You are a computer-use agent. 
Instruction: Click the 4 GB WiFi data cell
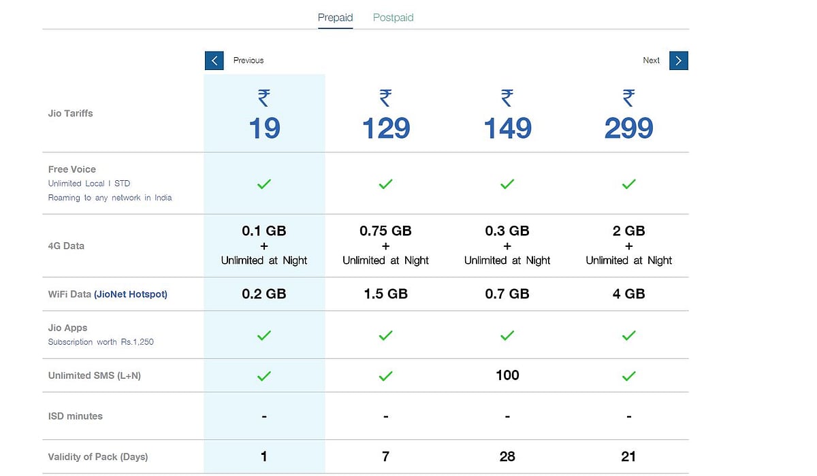point(629,294)
